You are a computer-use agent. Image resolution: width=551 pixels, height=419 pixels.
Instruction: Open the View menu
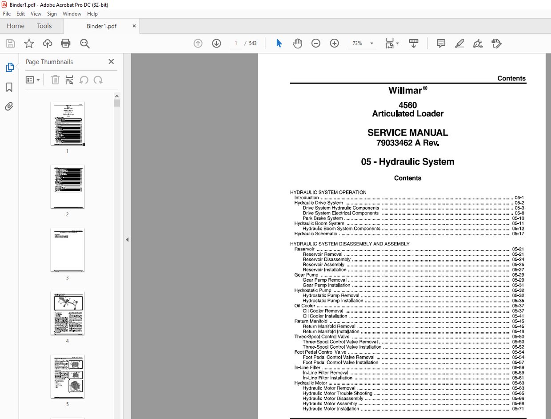(x=36, y=14)
